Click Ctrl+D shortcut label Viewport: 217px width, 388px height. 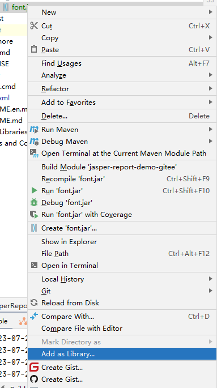(x=199, y=316)
